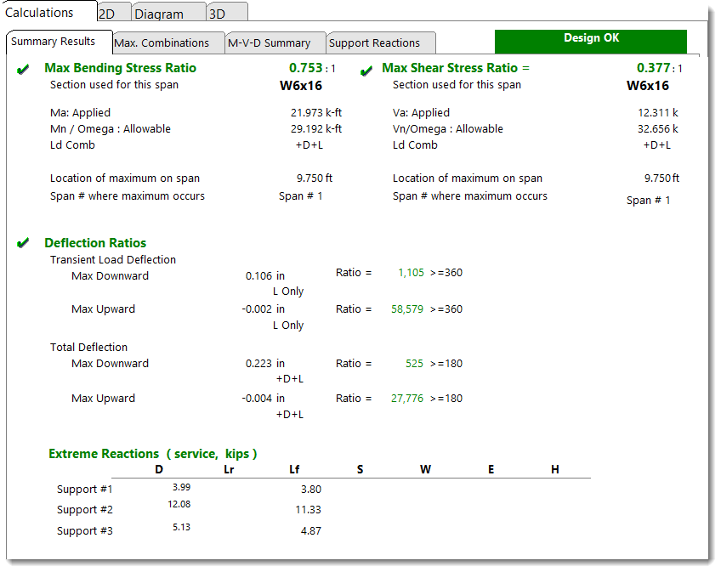
Task: Click the shear ratio value 0.377
Action: point(653,68)
